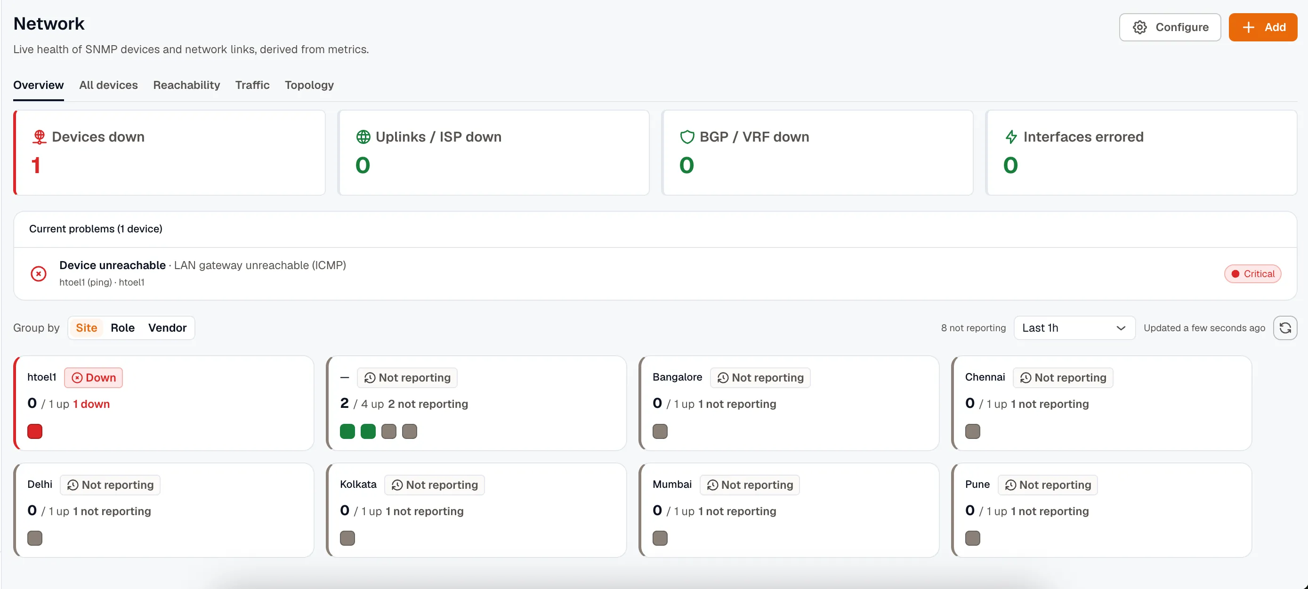Click the Not reporting badge on Kolkata
Image resolution: width=1308 pixels, height=589 pixels.
434,485
